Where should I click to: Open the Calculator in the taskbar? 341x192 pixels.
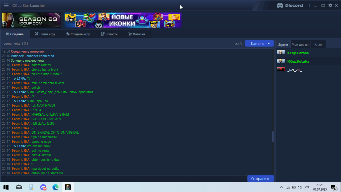point(31,187)
